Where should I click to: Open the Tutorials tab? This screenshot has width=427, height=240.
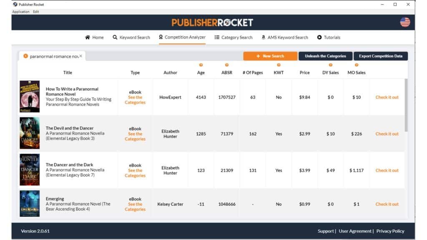coord(329,37)
